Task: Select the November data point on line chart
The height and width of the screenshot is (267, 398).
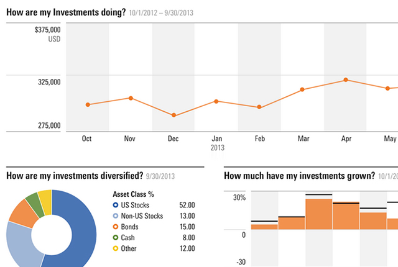Action: 131,97
